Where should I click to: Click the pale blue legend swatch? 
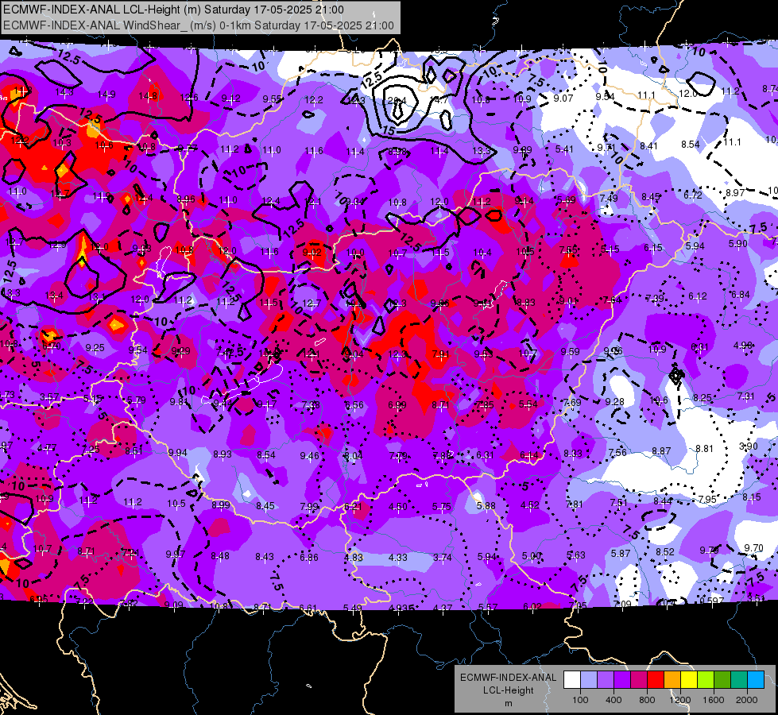pos(589,680)
